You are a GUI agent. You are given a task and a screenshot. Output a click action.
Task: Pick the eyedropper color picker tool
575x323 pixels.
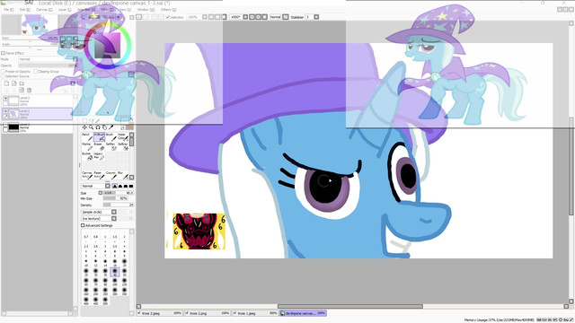[x=111, y=127]
